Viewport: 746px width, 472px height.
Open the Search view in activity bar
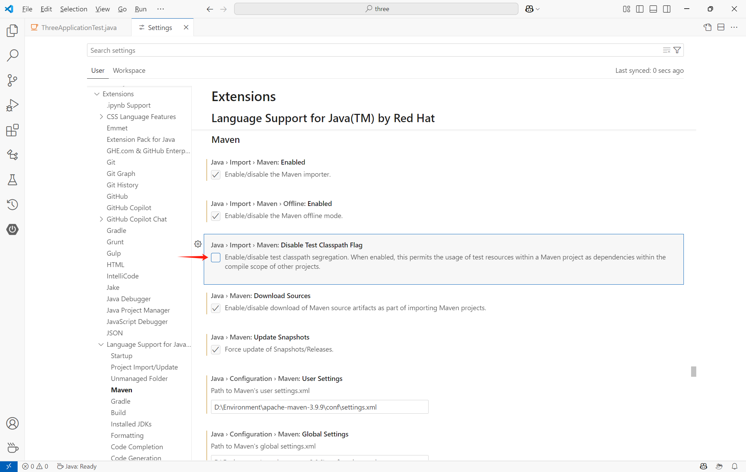tap(12, 56)
